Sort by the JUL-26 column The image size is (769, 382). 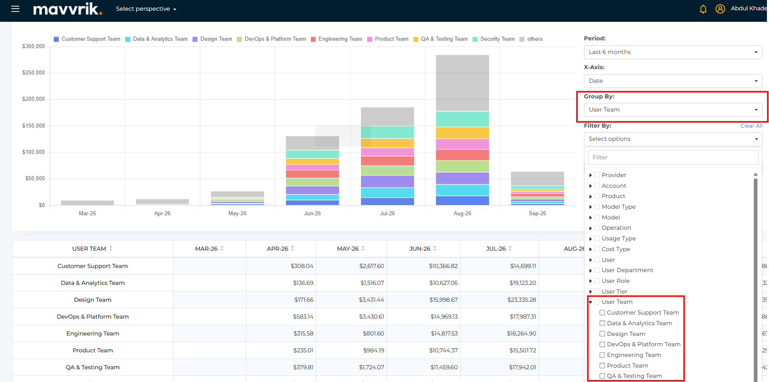pyautogui.click(x=510, y=249)
